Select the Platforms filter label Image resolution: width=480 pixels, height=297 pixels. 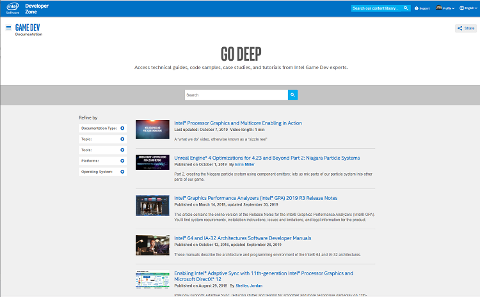pos(90,161)
